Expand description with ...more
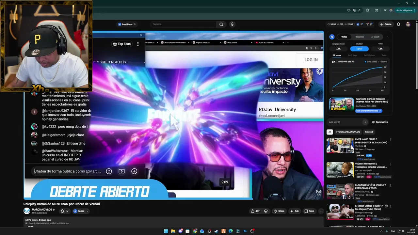 click(x=29, y=226)
